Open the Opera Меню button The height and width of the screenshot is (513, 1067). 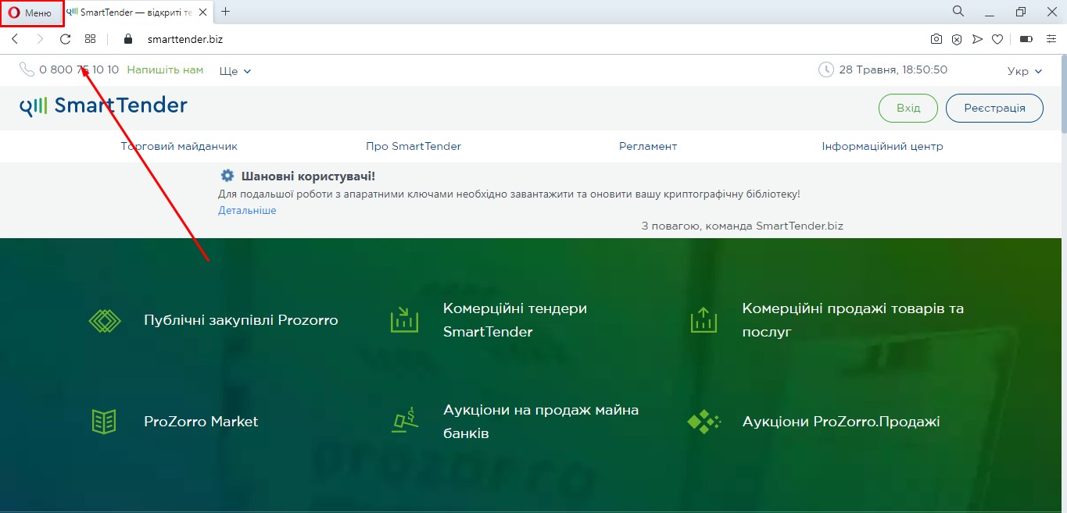tap(31, 13)
